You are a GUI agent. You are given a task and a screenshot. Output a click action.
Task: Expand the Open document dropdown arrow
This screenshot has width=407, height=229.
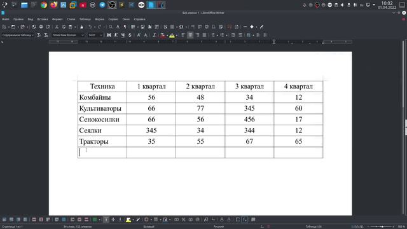coord(18,27)
